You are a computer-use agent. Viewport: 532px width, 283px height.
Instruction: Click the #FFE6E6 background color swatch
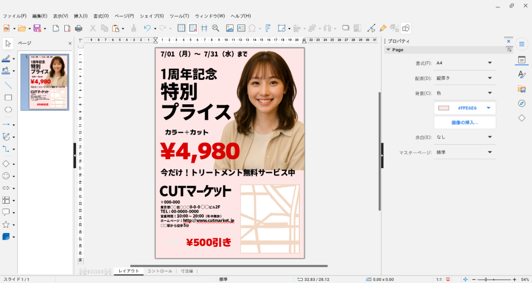point(444,108)
